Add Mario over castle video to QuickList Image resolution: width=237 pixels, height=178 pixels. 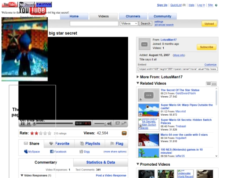pos(140,144)
